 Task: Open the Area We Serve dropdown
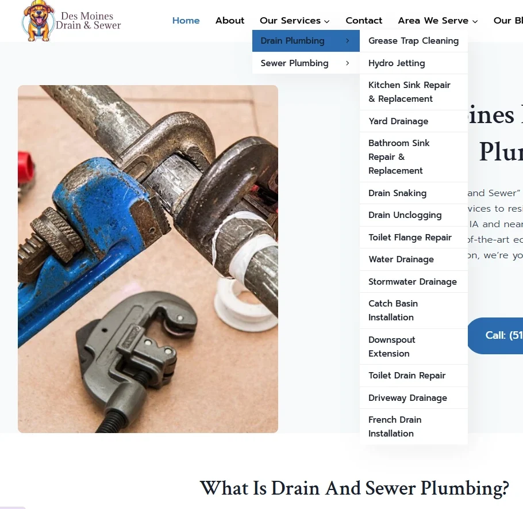pos(437,21)
